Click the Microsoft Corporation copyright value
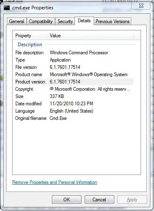Screen dimensions: 154x211 (90, 89)
